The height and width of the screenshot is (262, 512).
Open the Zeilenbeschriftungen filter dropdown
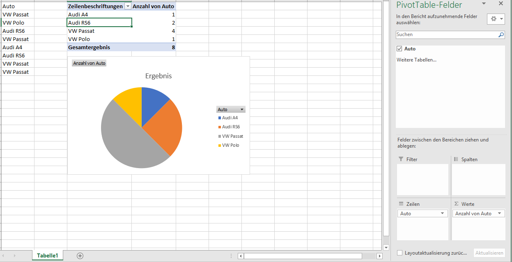pos(128,6)
